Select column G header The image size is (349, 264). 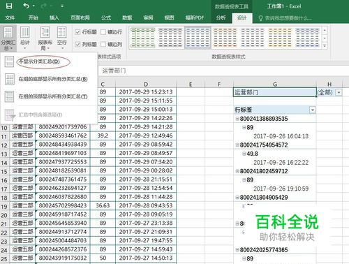pos(275,84)
